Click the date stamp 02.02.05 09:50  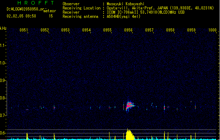tap(21, 16)
